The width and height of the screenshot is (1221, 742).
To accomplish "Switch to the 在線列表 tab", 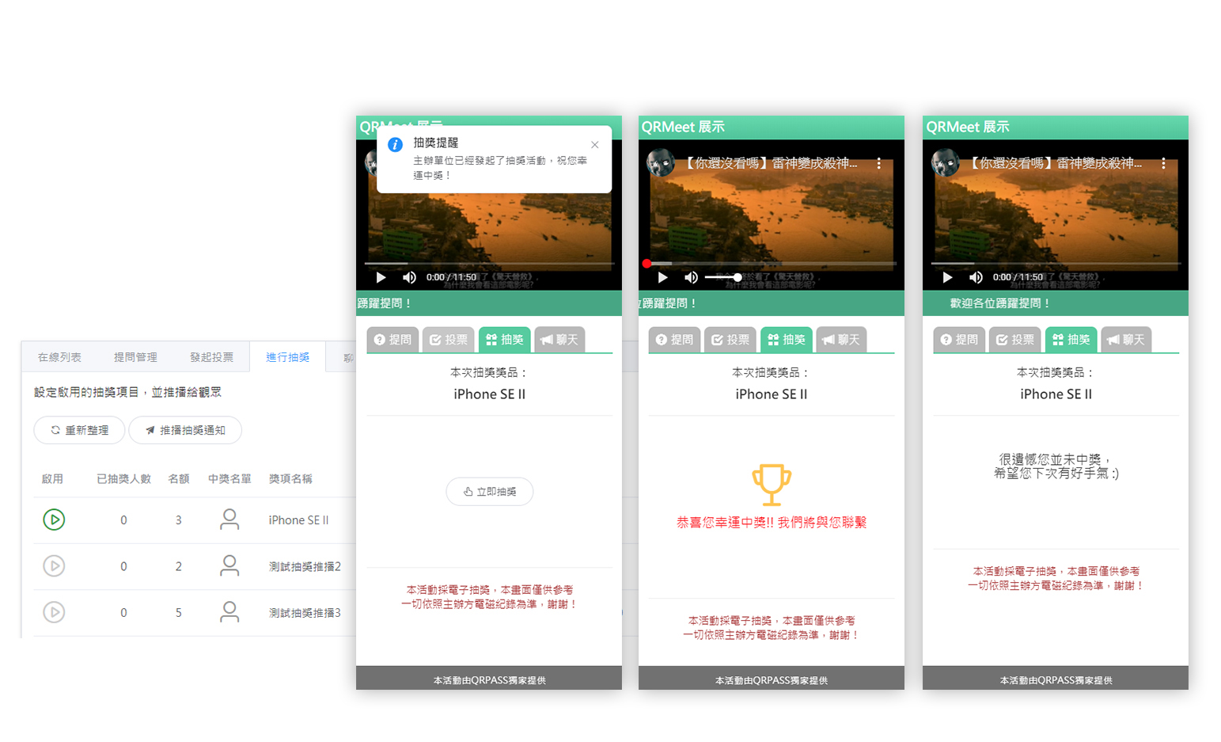I will [x=59, y=357].
